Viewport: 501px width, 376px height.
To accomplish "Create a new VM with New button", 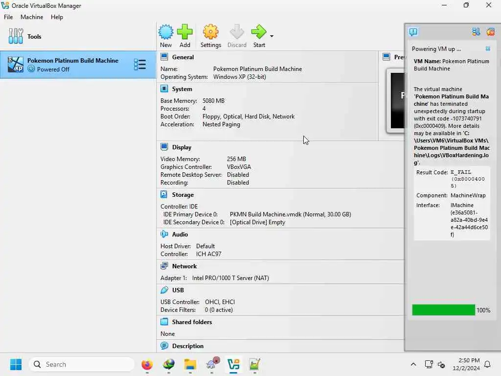I will pyautogui.click(x=166, y=36).
